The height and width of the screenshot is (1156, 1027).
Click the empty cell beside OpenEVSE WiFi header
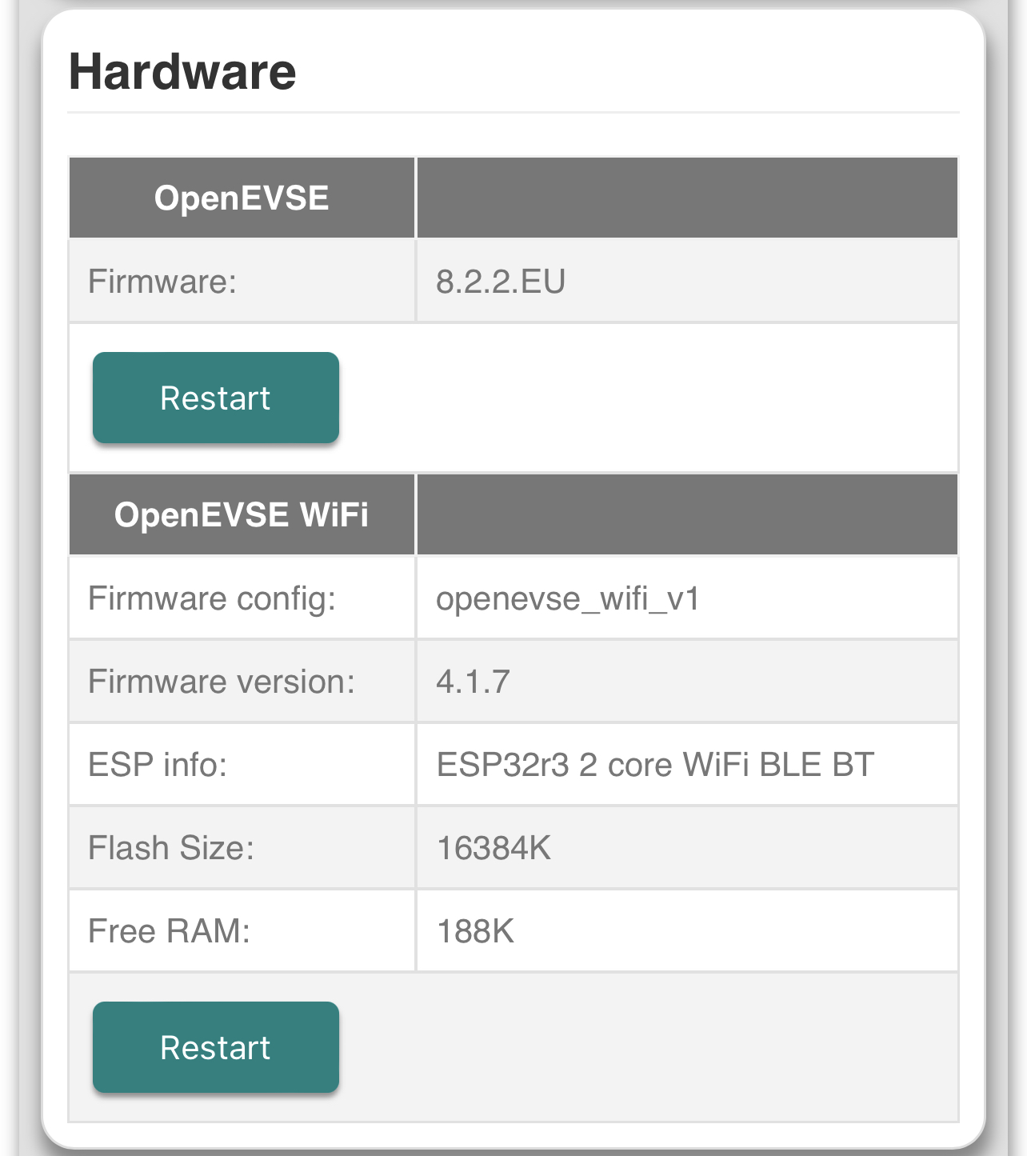click(686, 514)
